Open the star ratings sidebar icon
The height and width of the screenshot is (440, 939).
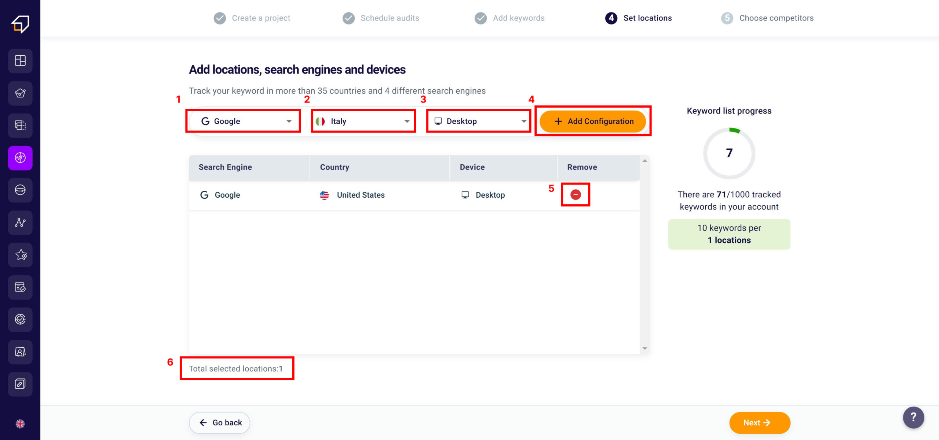[x=20, y=255]
